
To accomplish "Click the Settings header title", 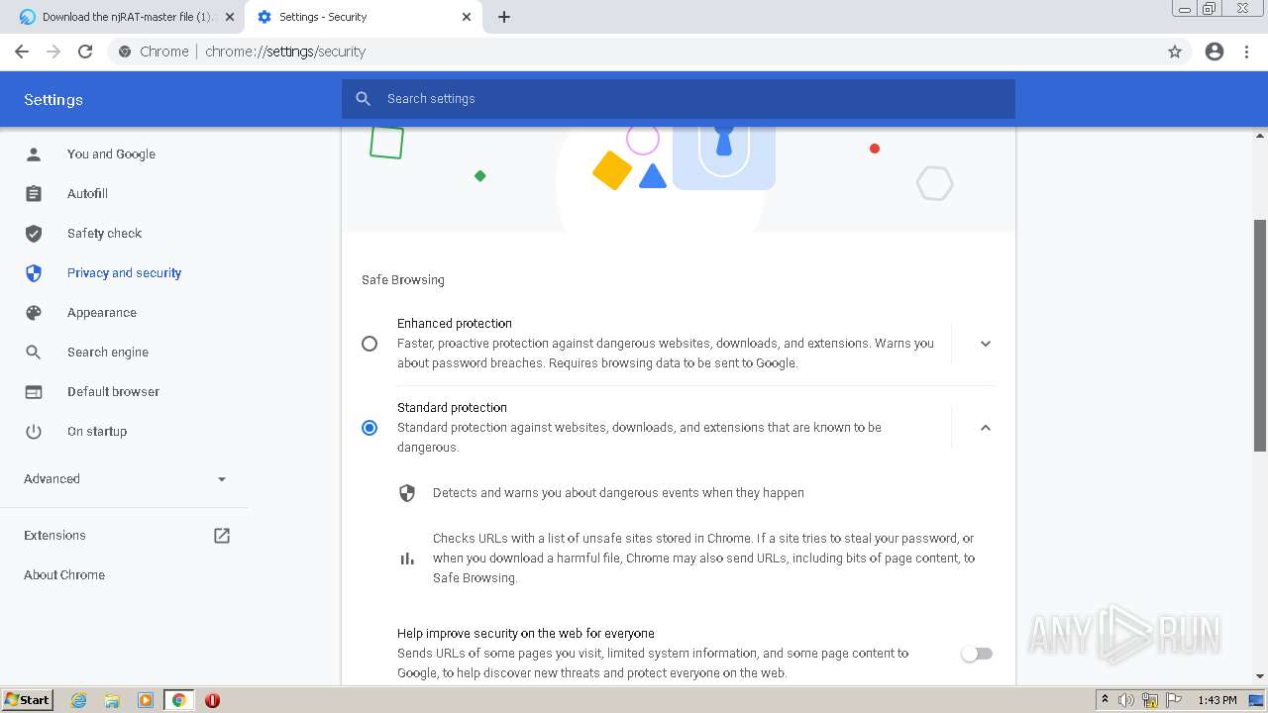I will [53, 100].
